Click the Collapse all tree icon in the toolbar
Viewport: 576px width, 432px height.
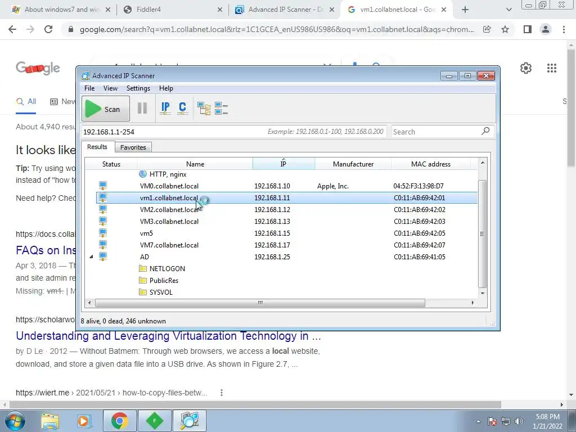pyautogui.click(x=221, y=109)
